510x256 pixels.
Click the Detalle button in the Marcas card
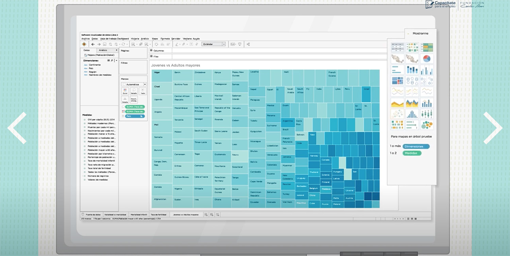[125, 100]
